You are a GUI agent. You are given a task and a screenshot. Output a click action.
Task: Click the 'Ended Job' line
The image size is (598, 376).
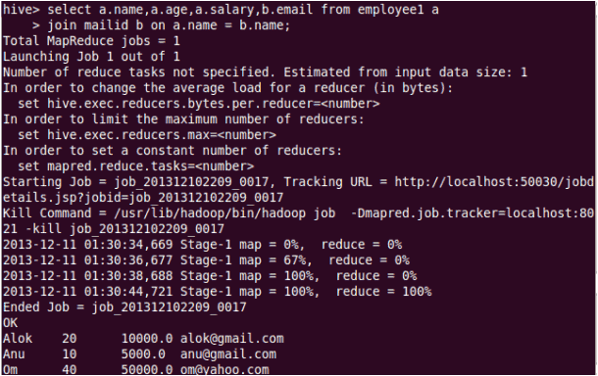125,307
